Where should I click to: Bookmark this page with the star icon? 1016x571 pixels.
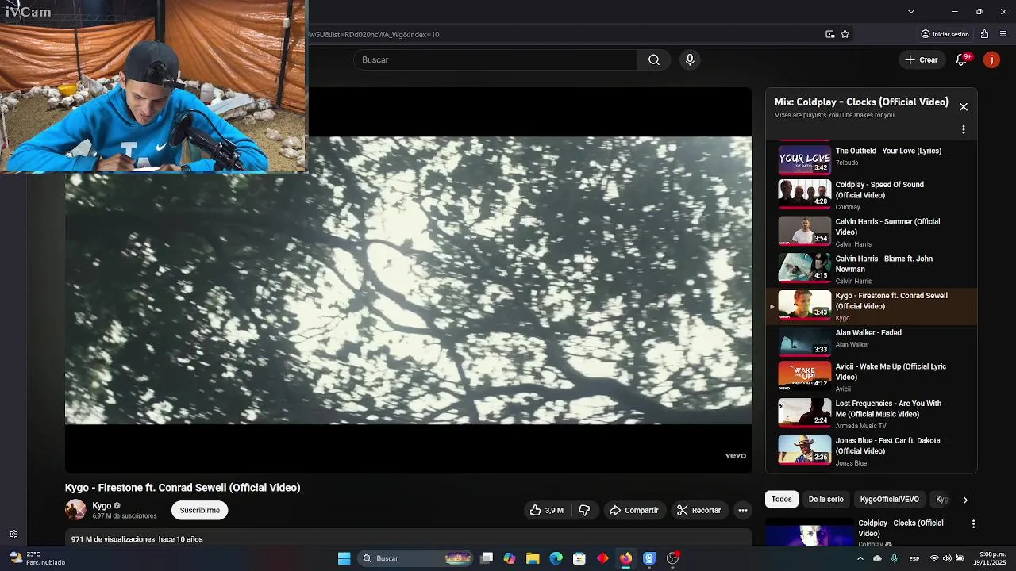coord(845,34)
